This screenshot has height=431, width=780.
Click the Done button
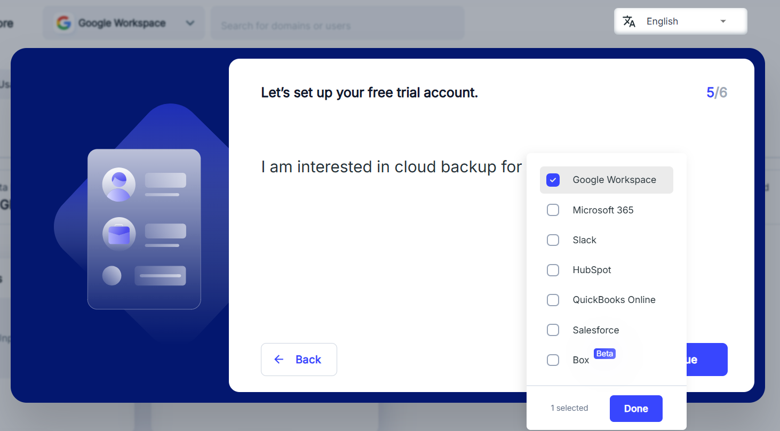(636, 409)
